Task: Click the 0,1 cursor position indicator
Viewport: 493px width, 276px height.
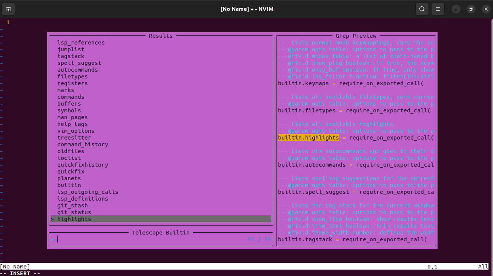Action: pyautogui.click(x=432, y=267)
